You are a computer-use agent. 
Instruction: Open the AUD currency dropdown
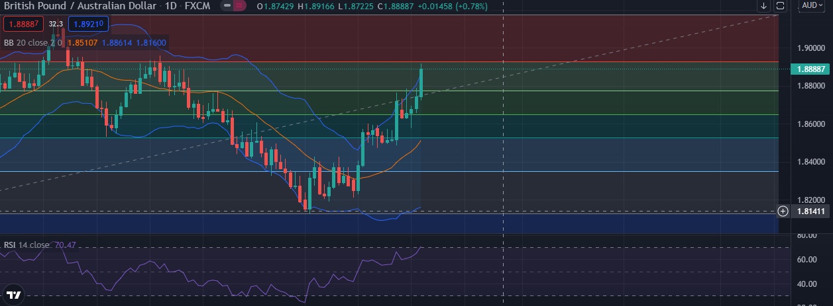pyautogui.click(x=812, y=5)
